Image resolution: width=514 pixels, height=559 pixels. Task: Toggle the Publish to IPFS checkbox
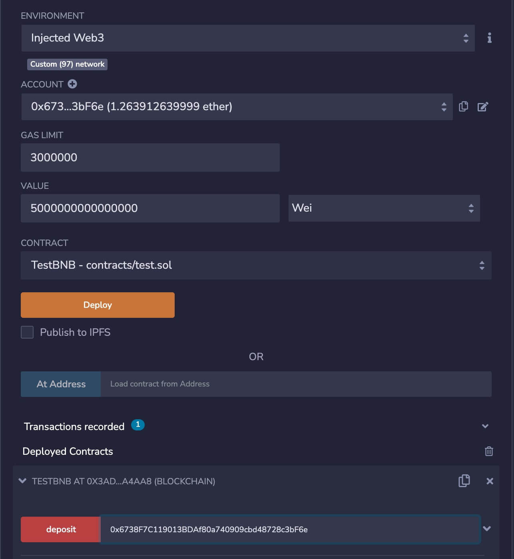(27, 332)
